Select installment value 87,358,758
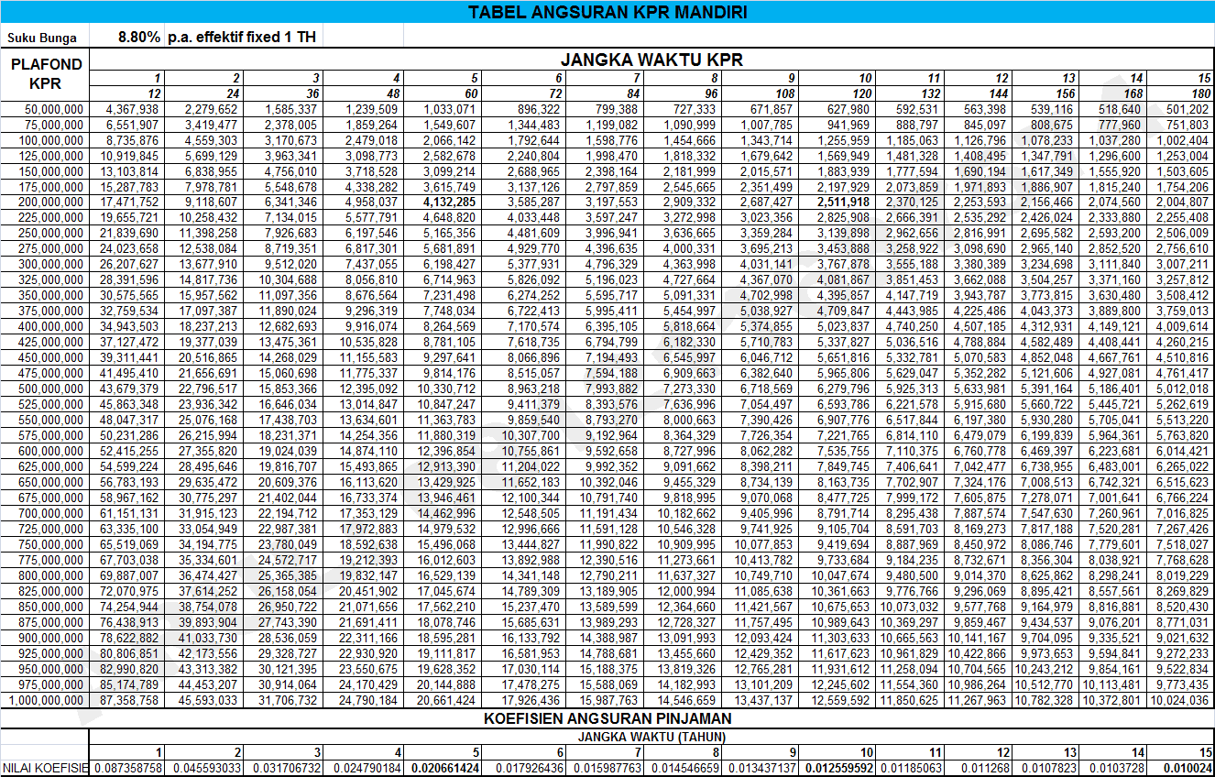The height and width of the screenshot is (777, 1215). (x=128, y=700)
